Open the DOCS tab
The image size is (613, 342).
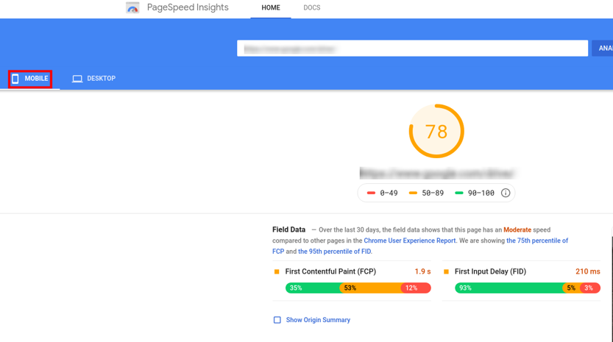[x=311, y=8]
